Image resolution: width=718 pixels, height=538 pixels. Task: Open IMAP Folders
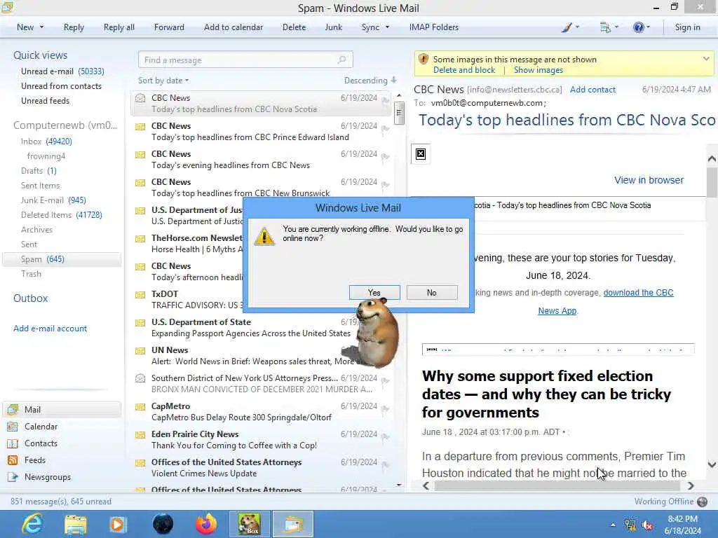click(433, 27)
